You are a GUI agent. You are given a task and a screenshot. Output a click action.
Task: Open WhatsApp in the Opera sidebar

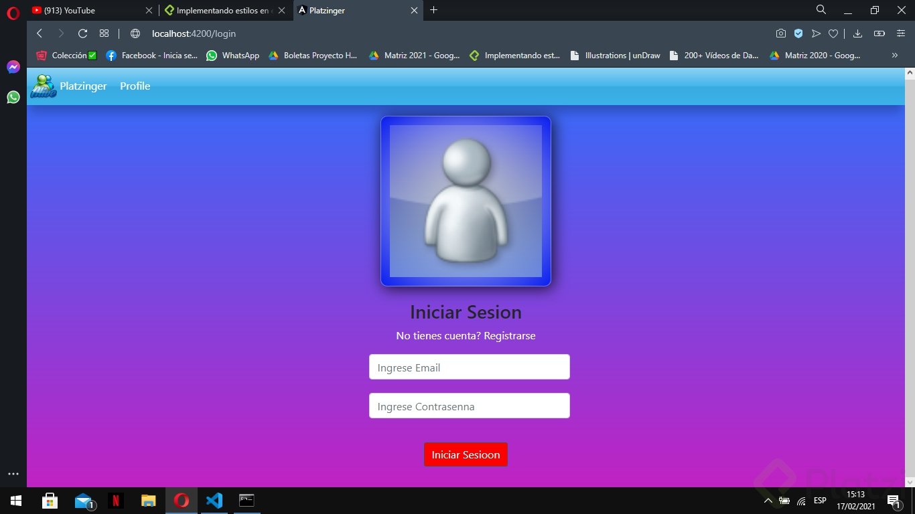(x=13, y=97)
